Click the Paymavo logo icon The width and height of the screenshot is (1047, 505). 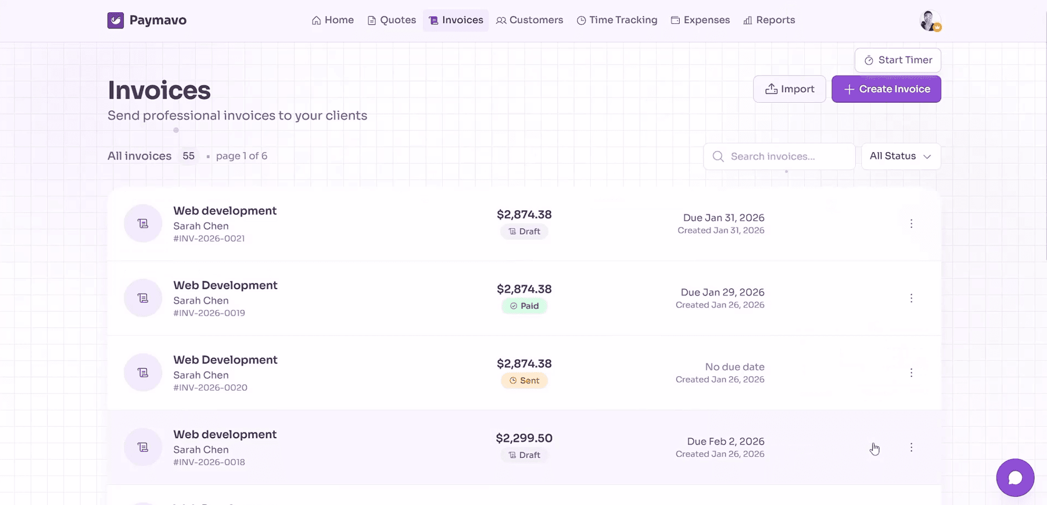116,20
